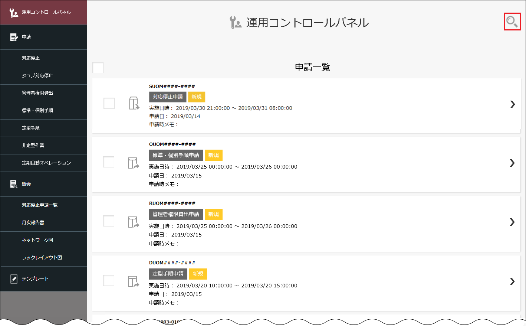This screenshot has height=326, width=526.
Task: Select request ID OUOM####-####
Action: (x=172, y=144)
